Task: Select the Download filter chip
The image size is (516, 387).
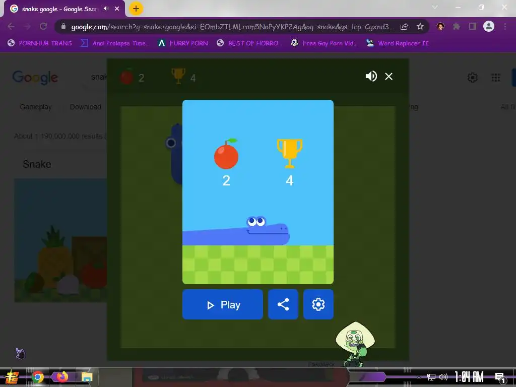Action: coord(86,107)
